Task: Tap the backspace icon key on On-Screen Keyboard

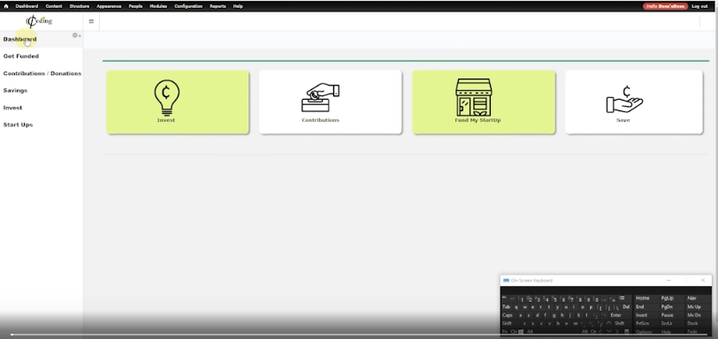Action: pyautogui.click(x=623, y=298)
